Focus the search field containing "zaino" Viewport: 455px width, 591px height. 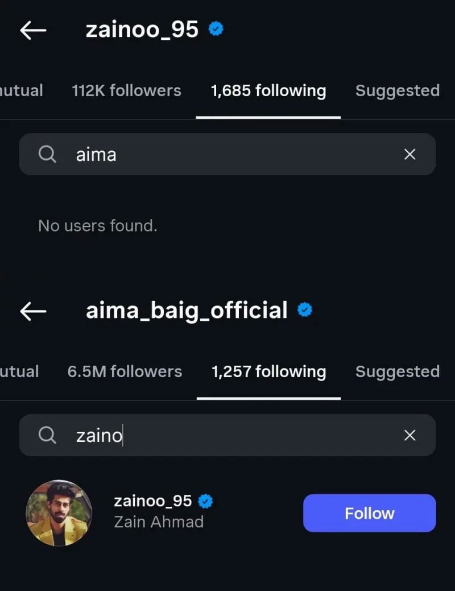point(227,435)
